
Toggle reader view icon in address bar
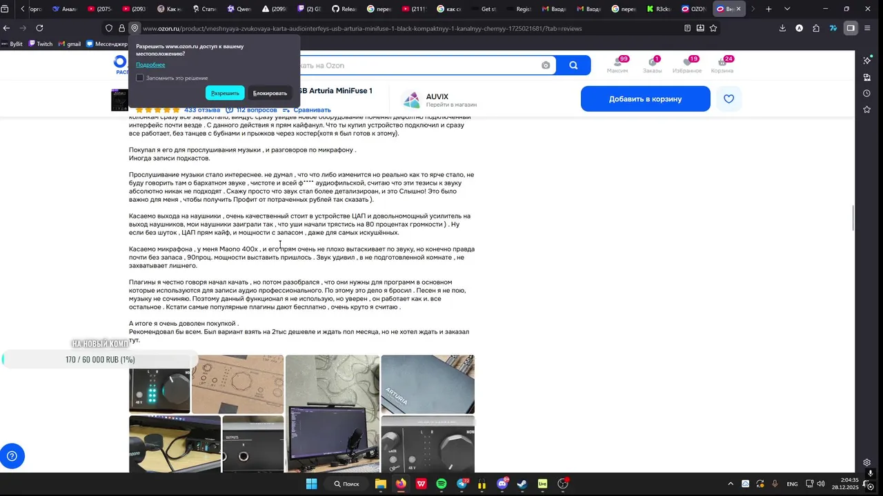[x=687, y=28]
